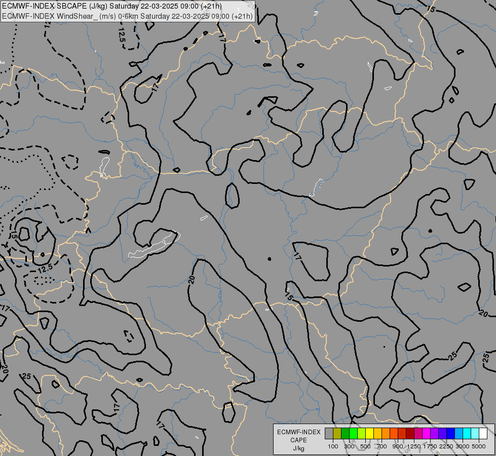This screenshot has width=496, height=456.
Task: Click the dark green legend swatch
Action: [346, 434]
